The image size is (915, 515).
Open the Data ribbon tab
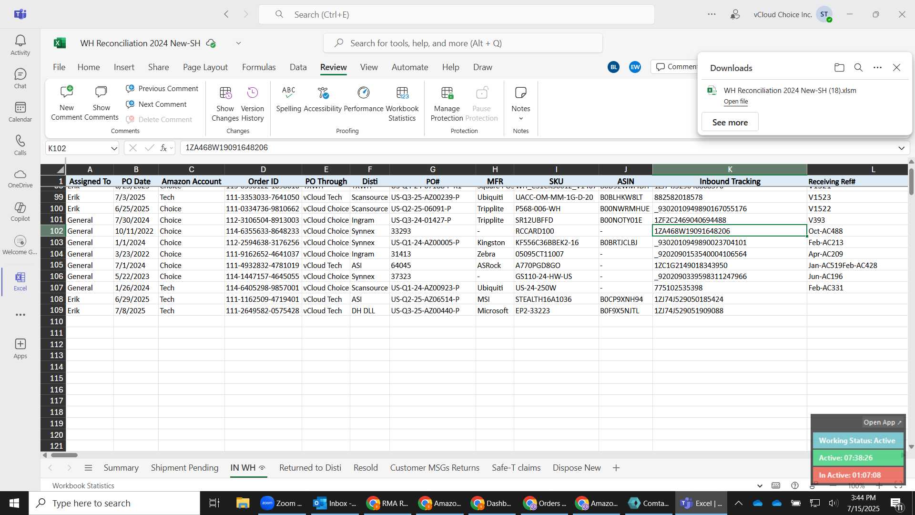(x=298, y=67)
